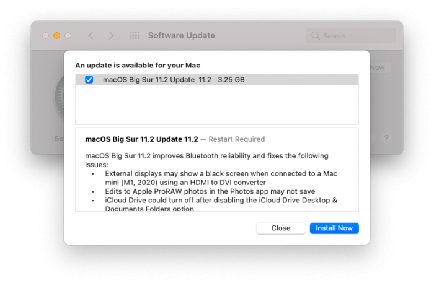
Task: Click Install Now
Action: (334, 228)
